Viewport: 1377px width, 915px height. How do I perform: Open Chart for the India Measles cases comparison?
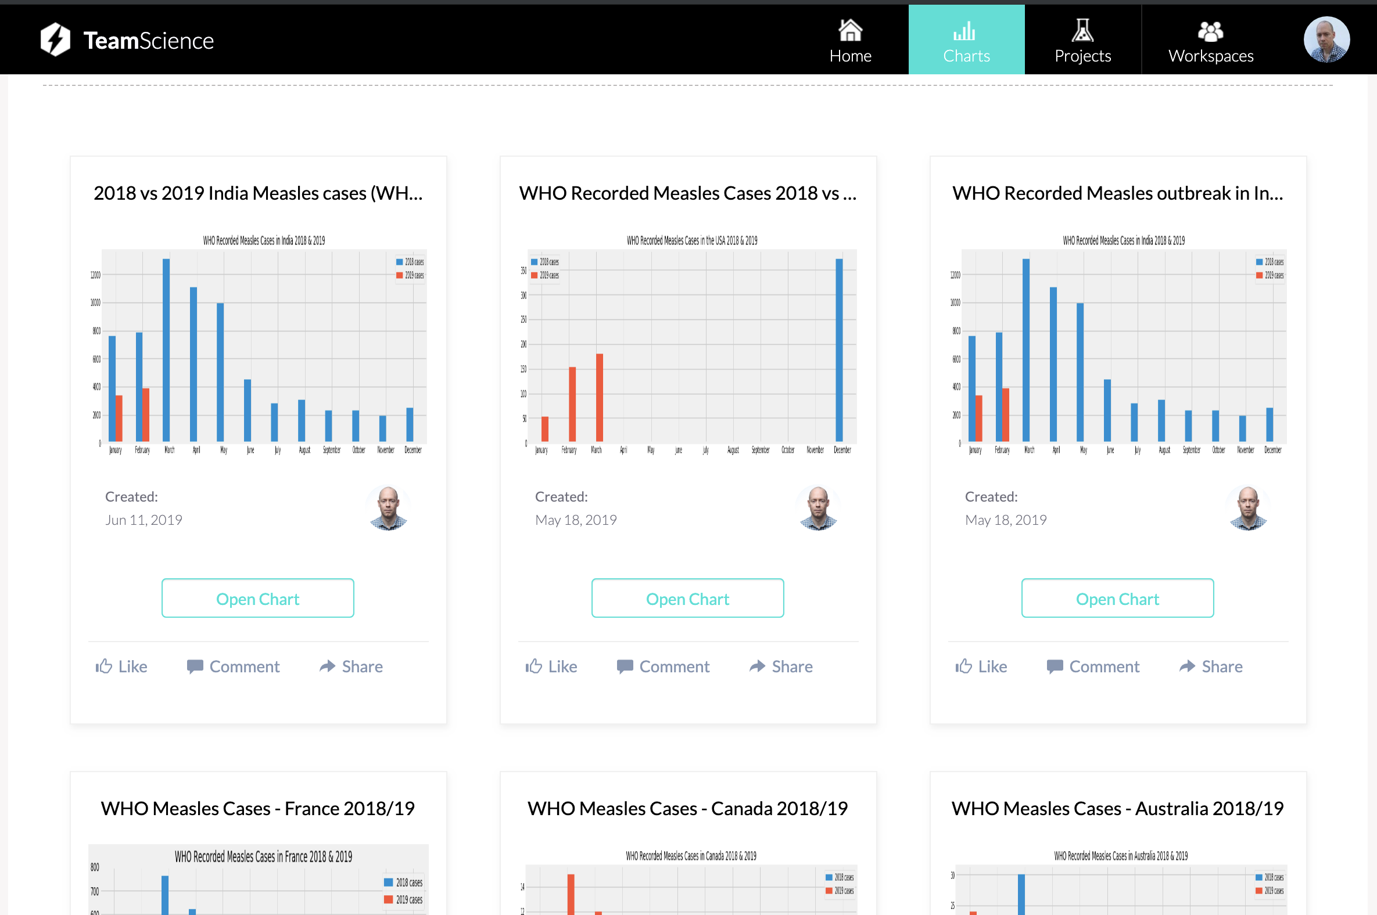[257, 598]
